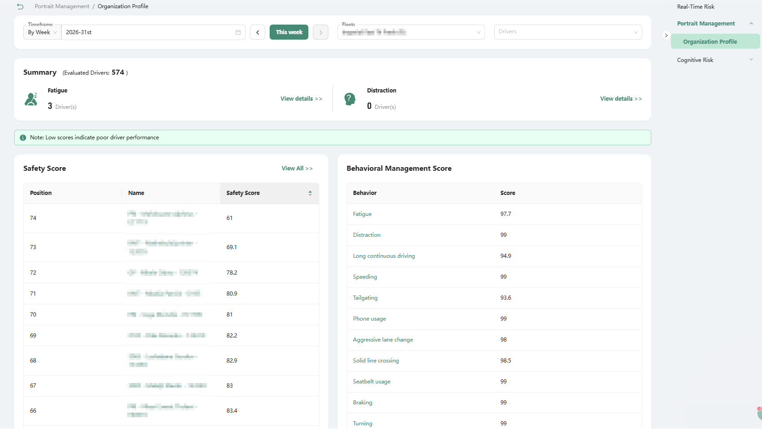Collapse the Portrait Management menu chevron
The width and height of the screenshot is (762, 429).
click(x=751, y=24)
